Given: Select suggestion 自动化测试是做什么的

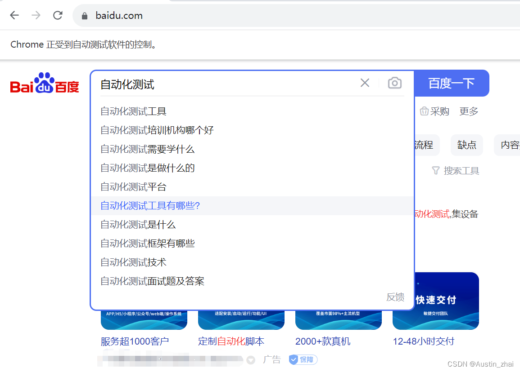Looking at the screenshot, I should [x=252, y=168].
